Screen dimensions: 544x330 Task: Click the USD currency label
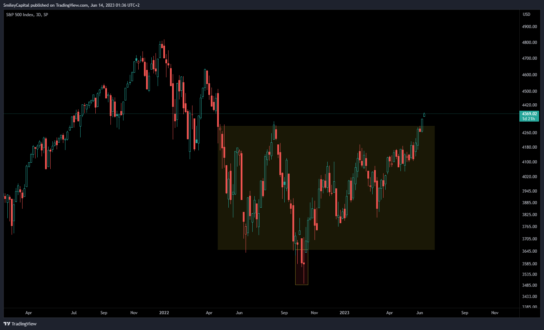[526, 14]
